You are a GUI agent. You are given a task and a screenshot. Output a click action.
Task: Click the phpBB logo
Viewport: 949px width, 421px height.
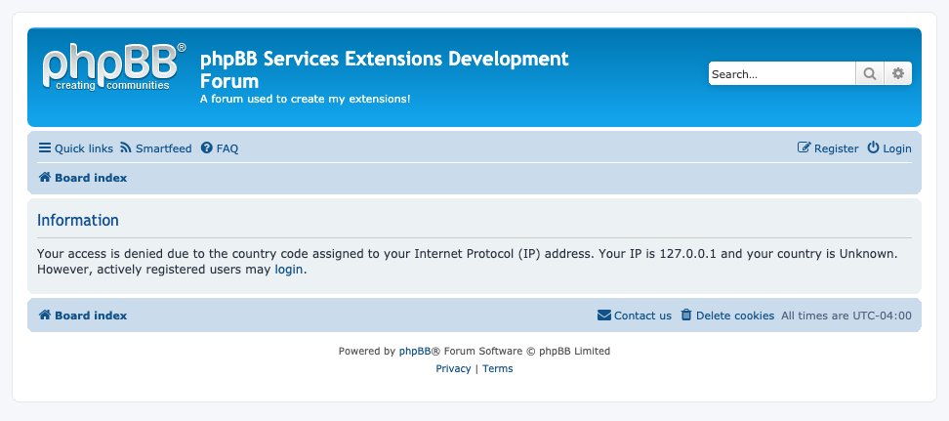point(114,66)
